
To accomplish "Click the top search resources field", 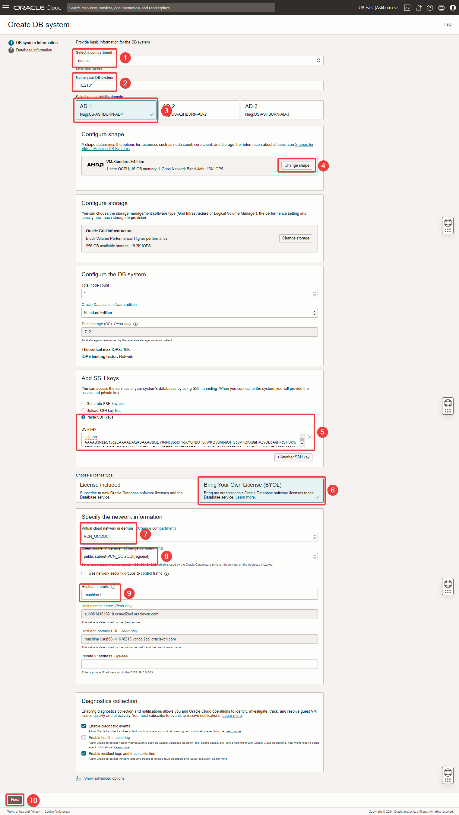I will pyautogui.click(x=171, y=8).
